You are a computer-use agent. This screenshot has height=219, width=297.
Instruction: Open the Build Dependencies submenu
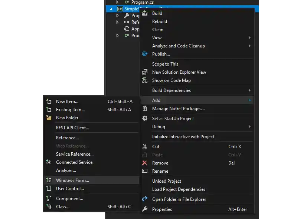[x=249, y=90]
